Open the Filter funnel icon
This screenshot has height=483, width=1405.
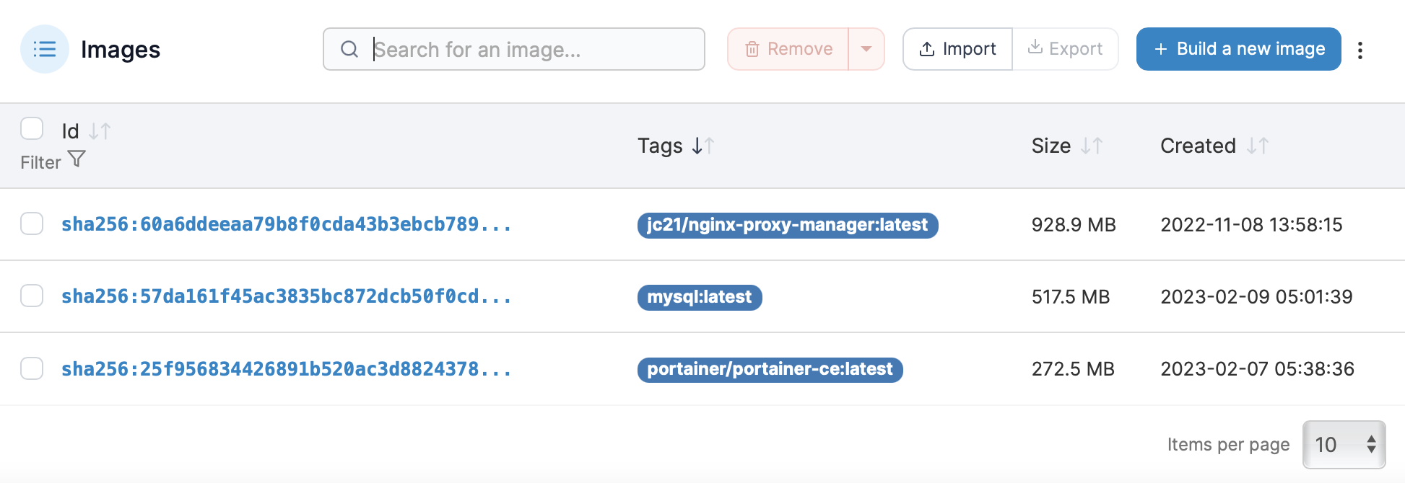coord(77,159)
